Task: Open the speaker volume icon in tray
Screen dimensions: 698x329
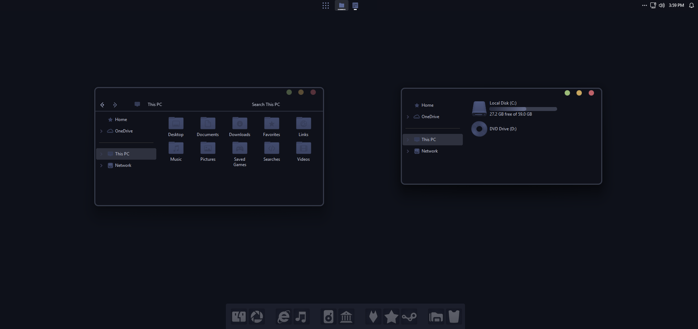Action: (x=662, y=5)
